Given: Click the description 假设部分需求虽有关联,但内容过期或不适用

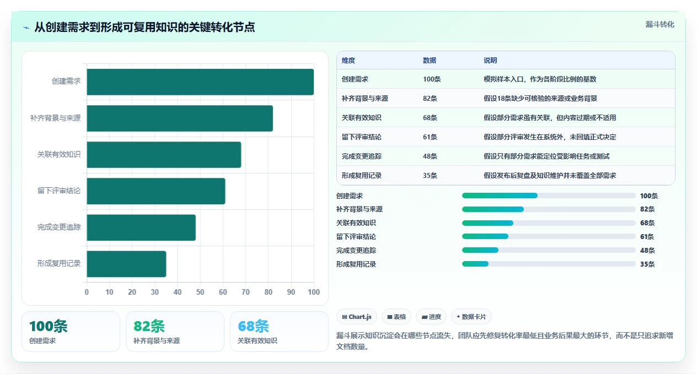Looking at the screenshot, I should [x=550, y=118].
